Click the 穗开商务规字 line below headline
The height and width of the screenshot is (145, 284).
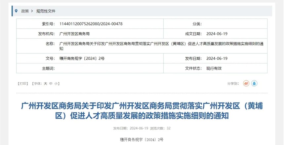coord(142,140)
